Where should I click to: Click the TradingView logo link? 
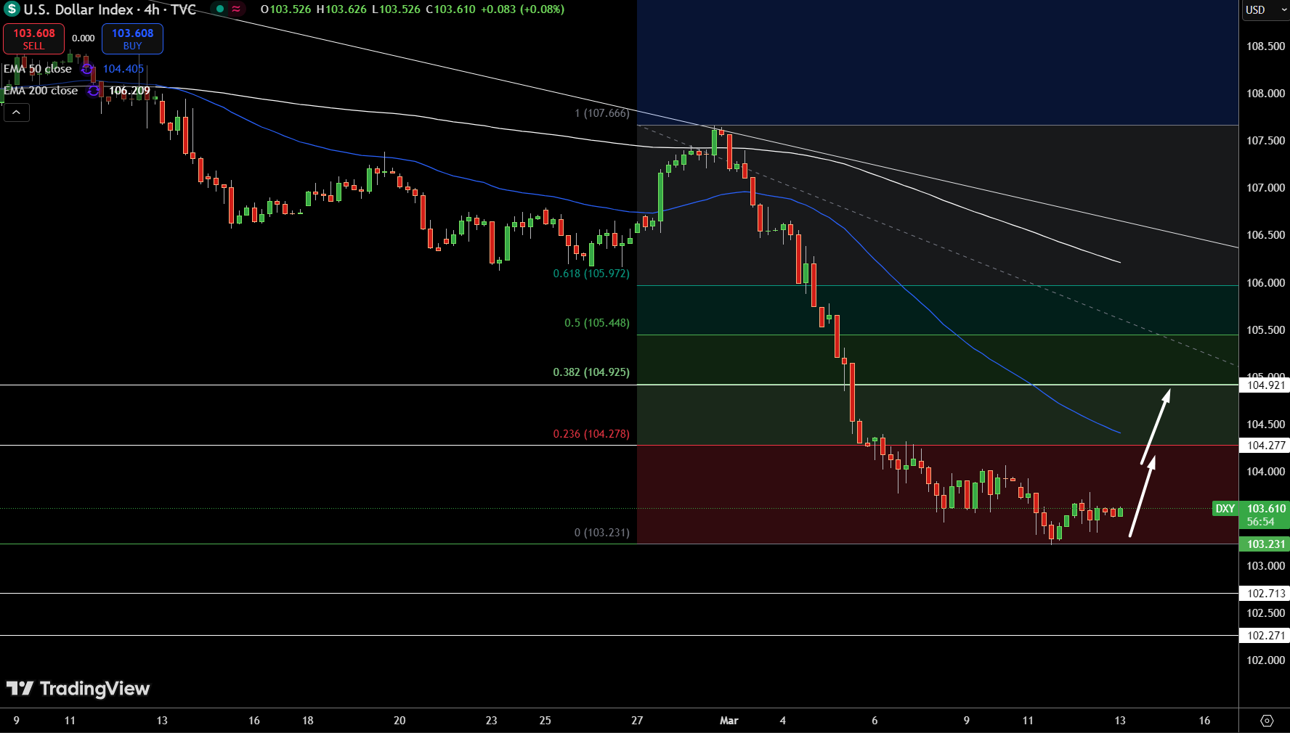pyautogui.click(x=78, y=688)
